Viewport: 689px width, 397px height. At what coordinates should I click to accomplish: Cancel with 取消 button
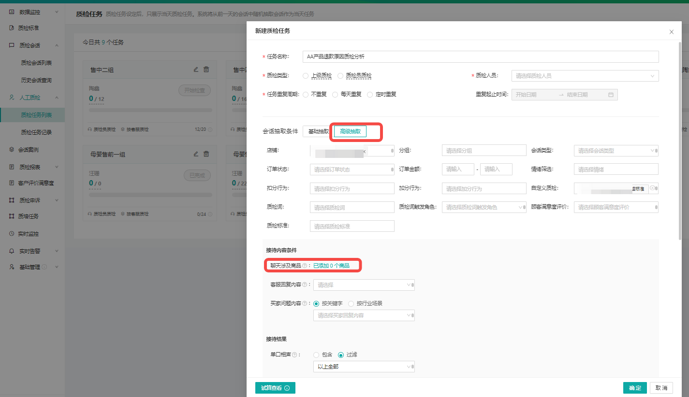661,388
